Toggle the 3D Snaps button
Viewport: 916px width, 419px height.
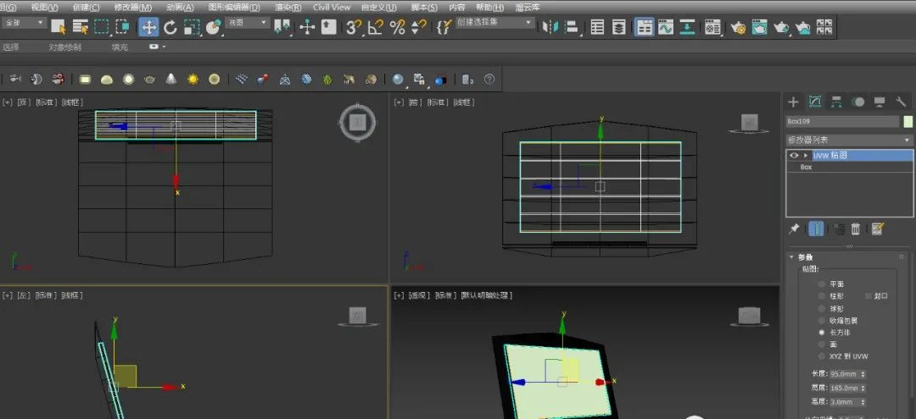coord(354,27)
